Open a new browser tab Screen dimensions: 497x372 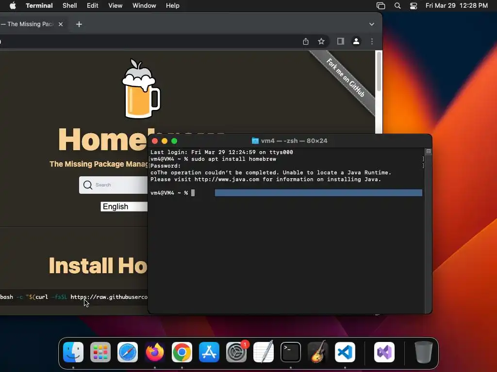(79, 24)
